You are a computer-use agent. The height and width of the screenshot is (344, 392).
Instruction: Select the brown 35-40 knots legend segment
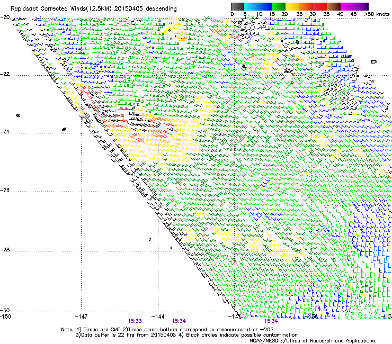(x=334, y=6)
